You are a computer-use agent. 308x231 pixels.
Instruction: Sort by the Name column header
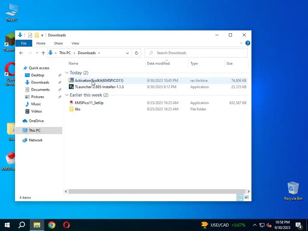[73, 63]
